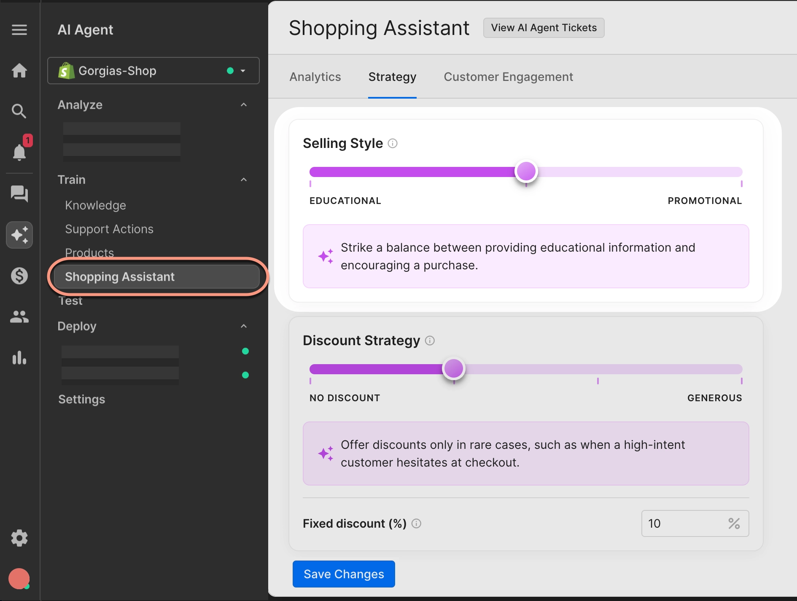Click the GENEROUS slider label
Screen dimensions: 797x601
(714, 398)
